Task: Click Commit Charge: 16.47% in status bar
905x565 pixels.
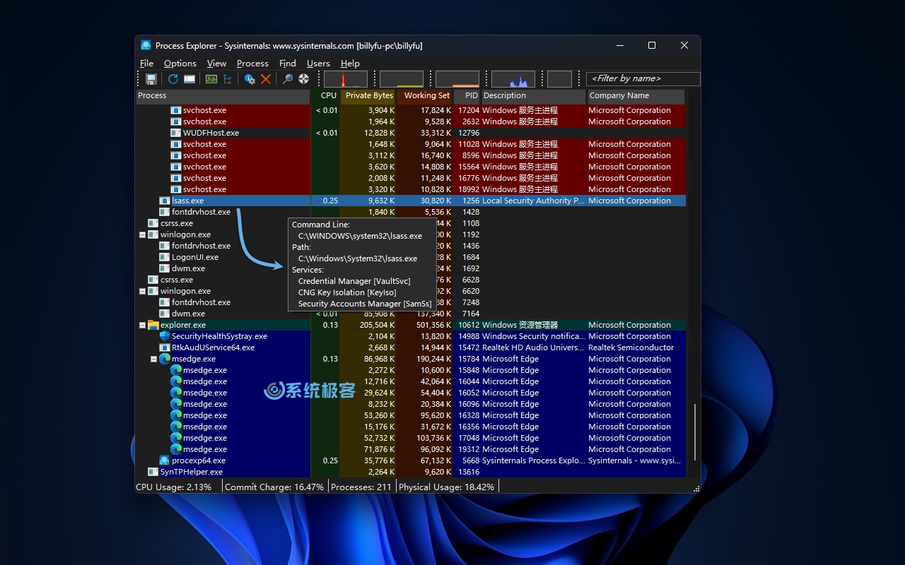Action: click(274, 487)
